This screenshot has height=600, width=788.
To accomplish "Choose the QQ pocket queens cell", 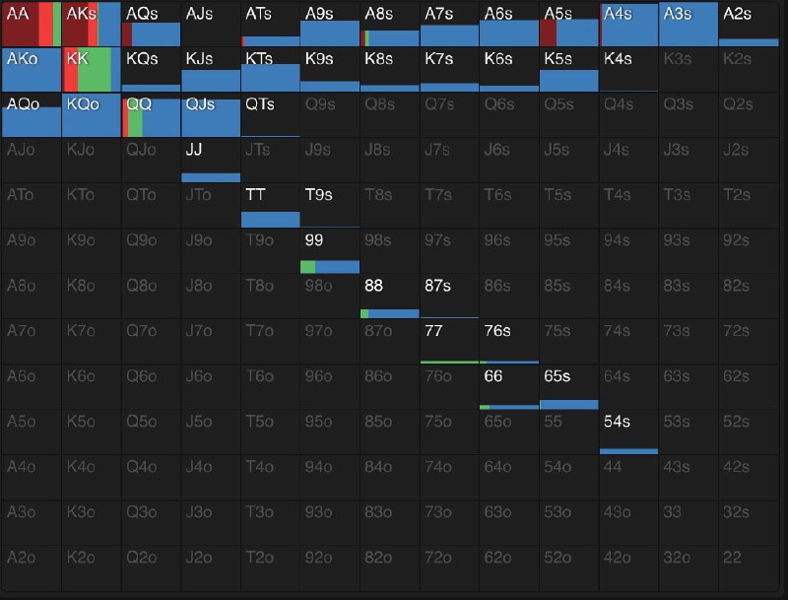I will pyautogui.click(x=151, y=114).
